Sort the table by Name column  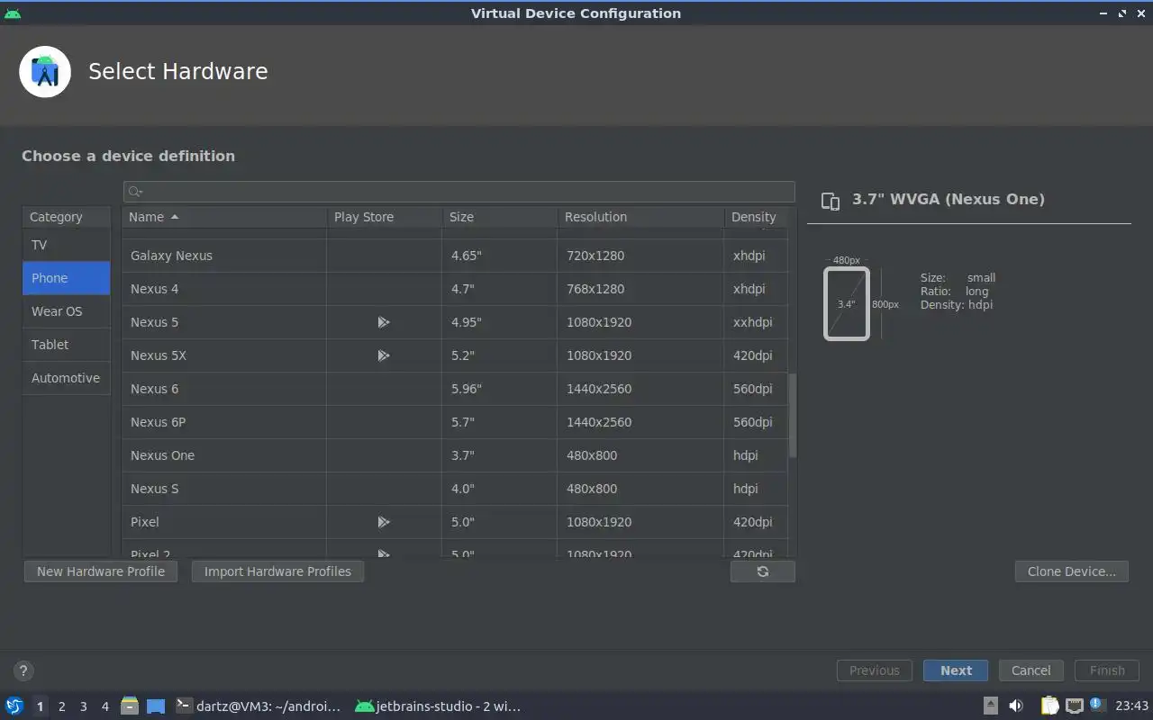point(224,217)
